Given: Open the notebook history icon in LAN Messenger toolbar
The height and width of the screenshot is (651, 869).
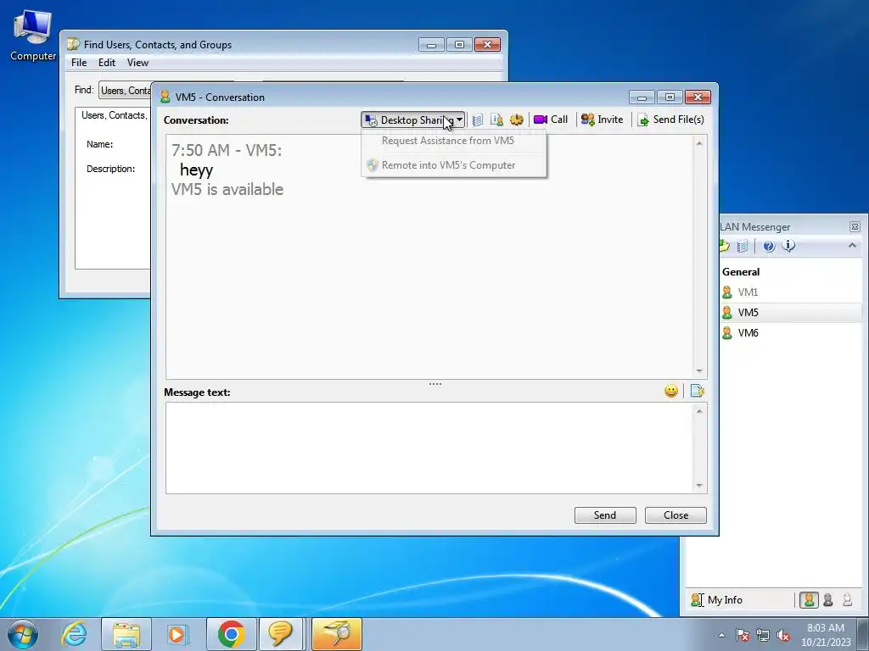Looking at the screenshot, I should [743, 247].
